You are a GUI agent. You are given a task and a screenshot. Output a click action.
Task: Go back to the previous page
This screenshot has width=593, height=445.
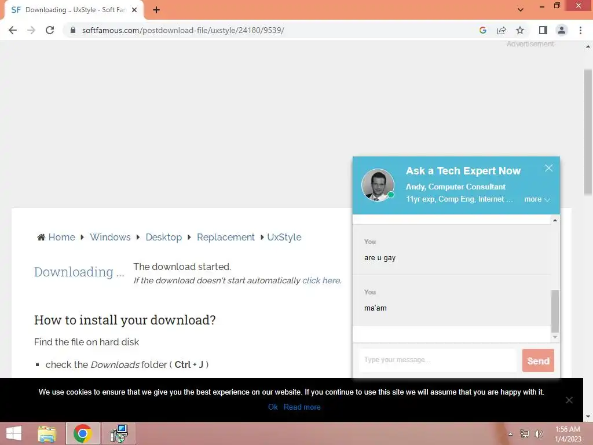point(13,30)
